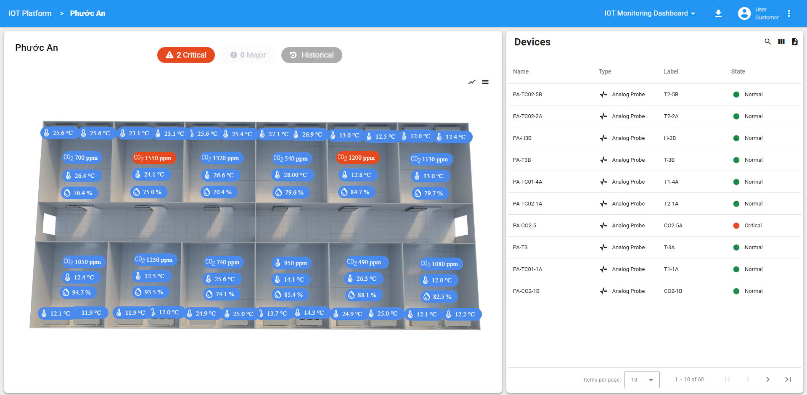Open the vertical three-dot header menu

click(789, 13)
